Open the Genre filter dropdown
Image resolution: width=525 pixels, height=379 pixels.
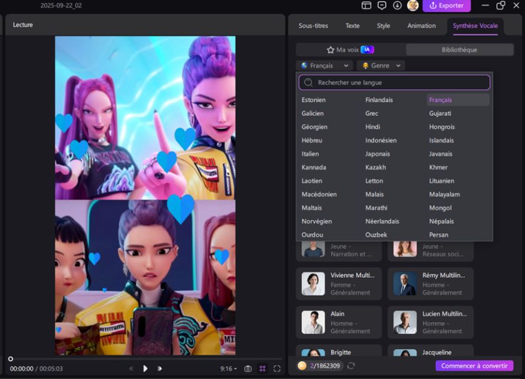(x=381, y=65)
